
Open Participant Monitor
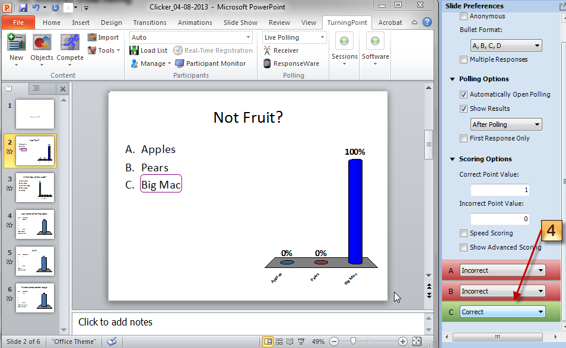(210, 63)
